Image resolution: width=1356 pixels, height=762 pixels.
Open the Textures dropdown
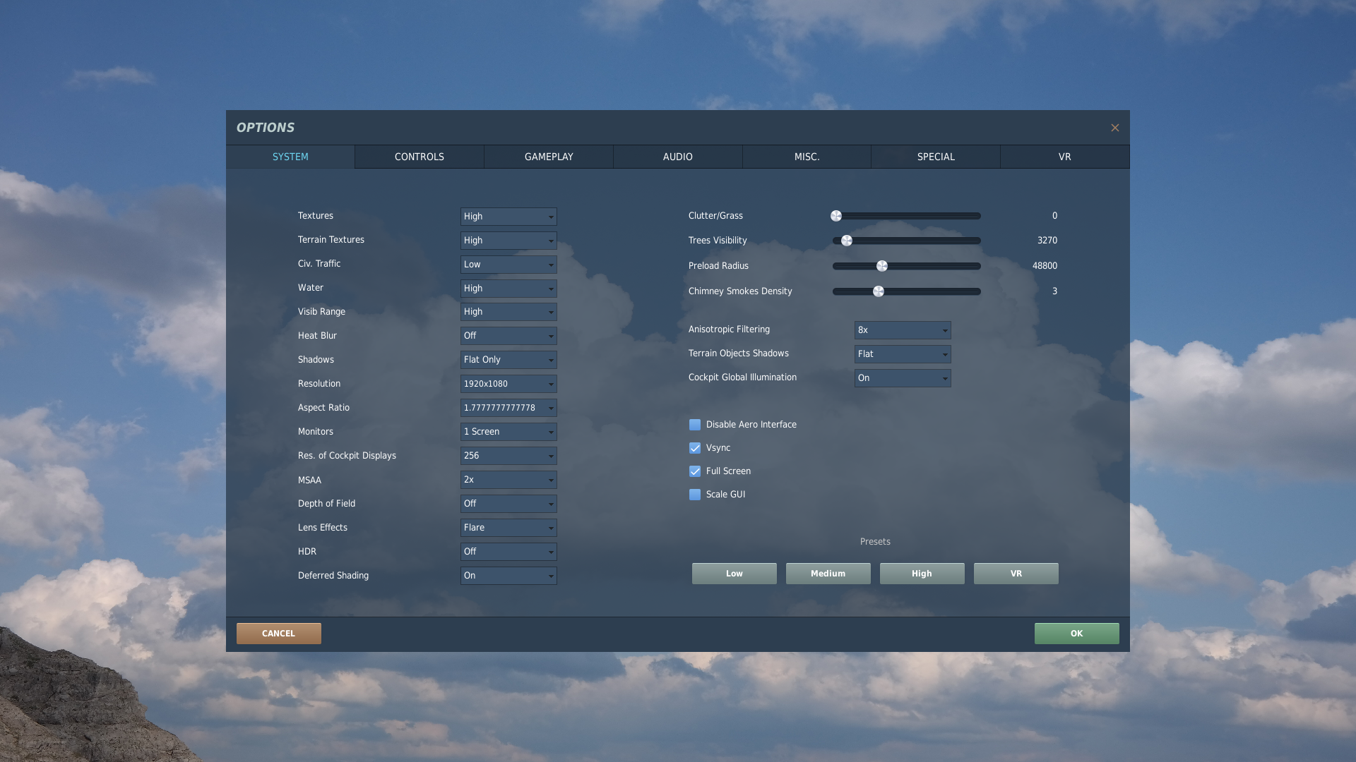click(x=509, y=217)
